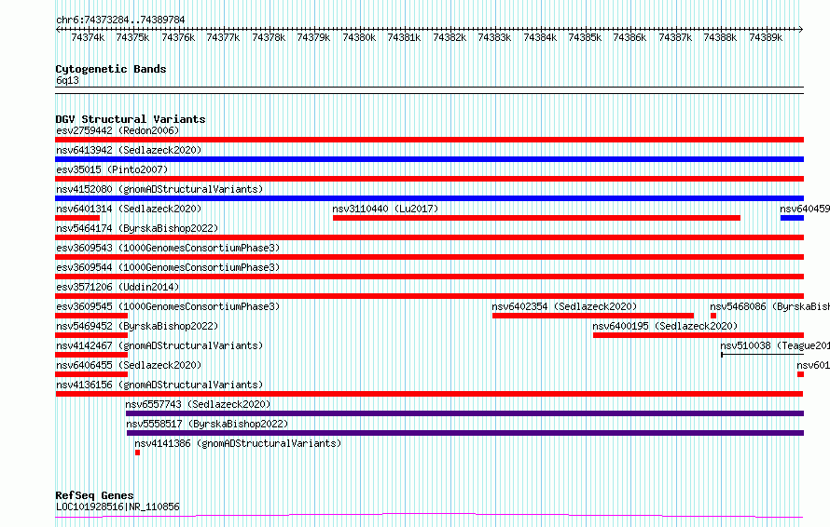Click the small red marker under nsv601
The image size is (830, 527).
(800, 374)
